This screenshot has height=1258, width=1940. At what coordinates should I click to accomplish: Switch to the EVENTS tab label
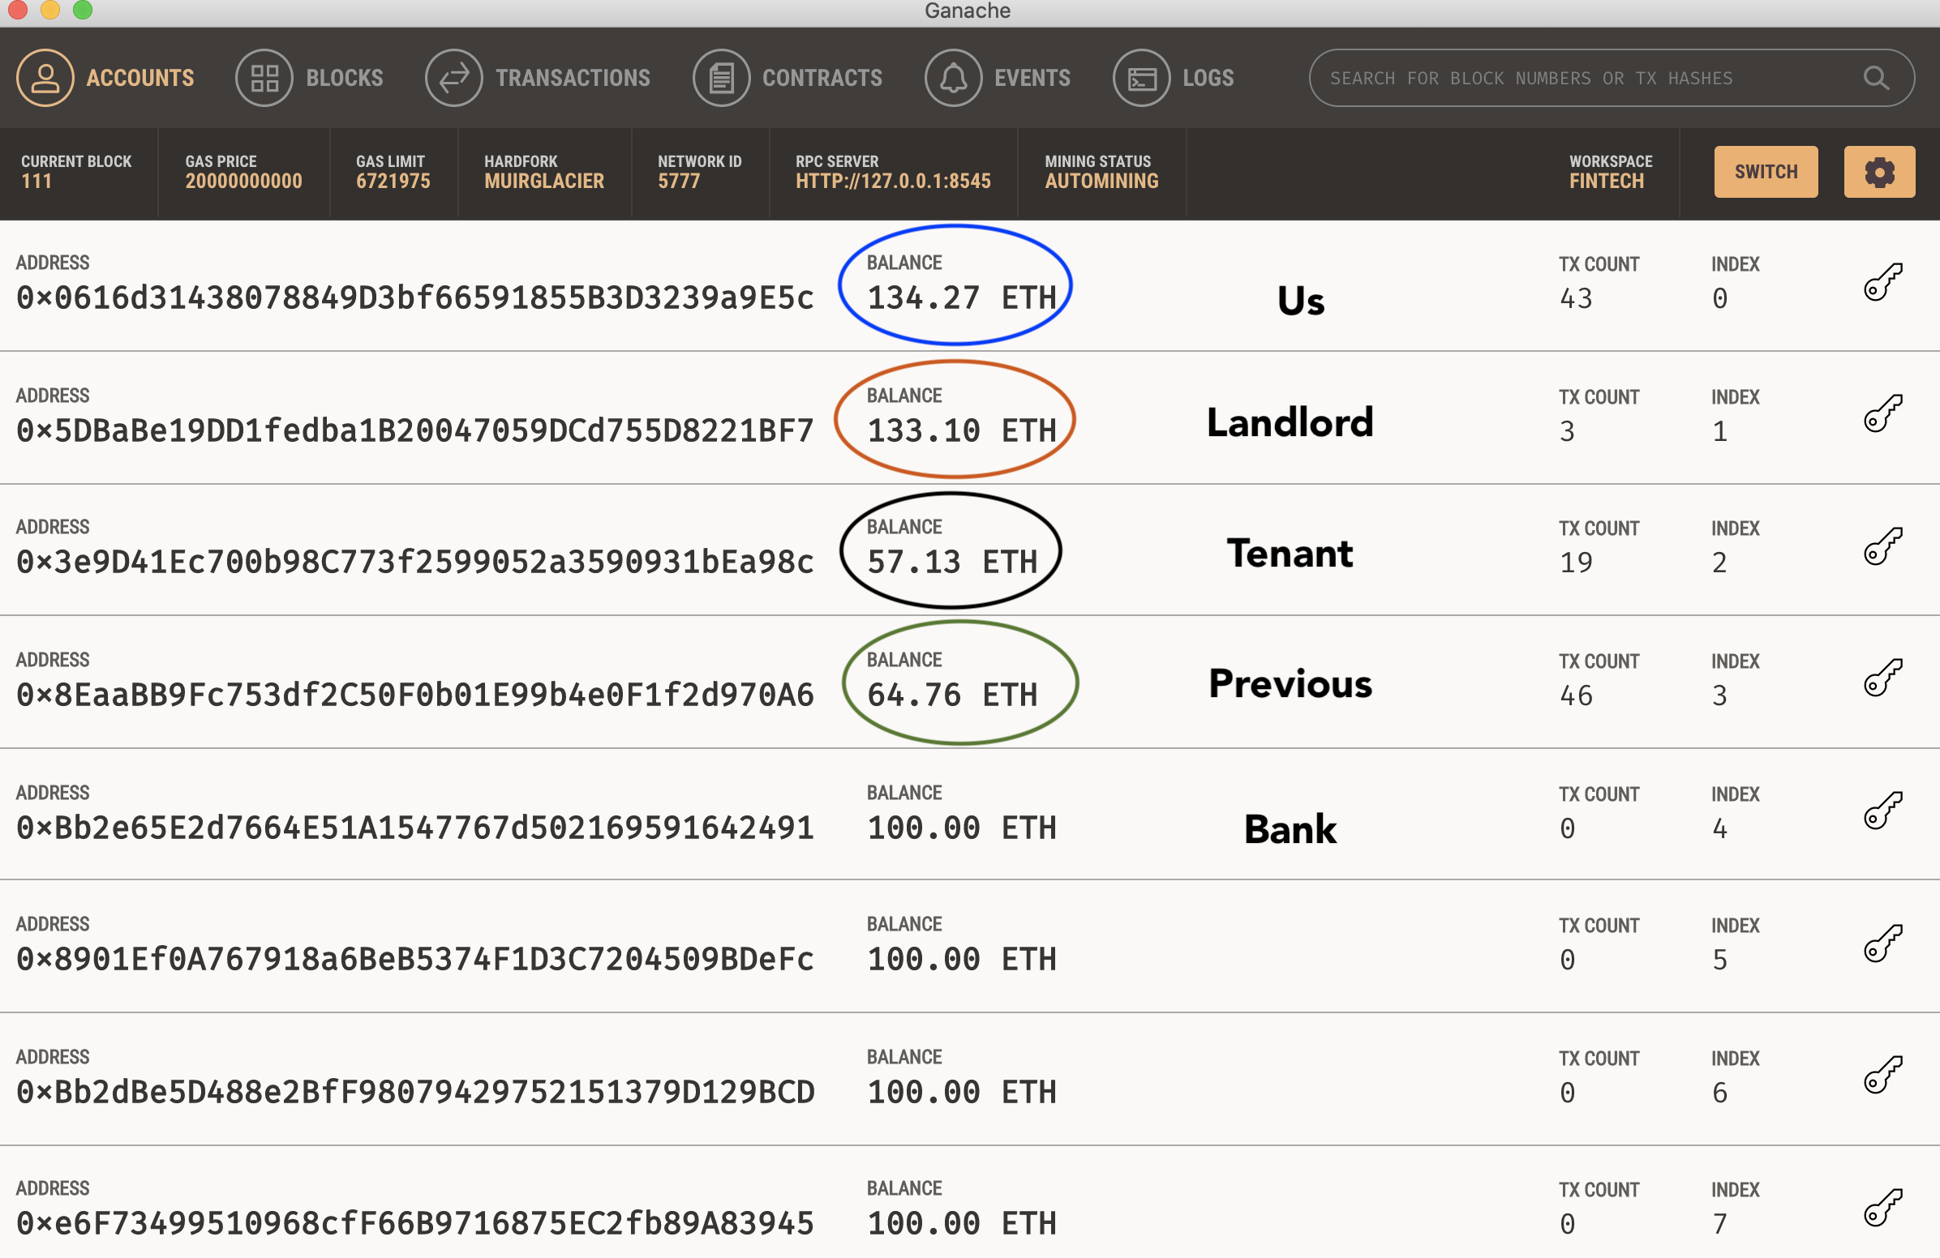(x=1032, y=78)
